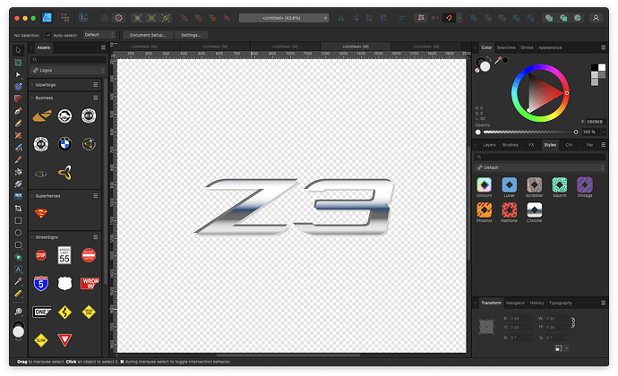Open snapping options dropdown arrow
This screenshot has height=376, width=618.
tap(459, 18)
